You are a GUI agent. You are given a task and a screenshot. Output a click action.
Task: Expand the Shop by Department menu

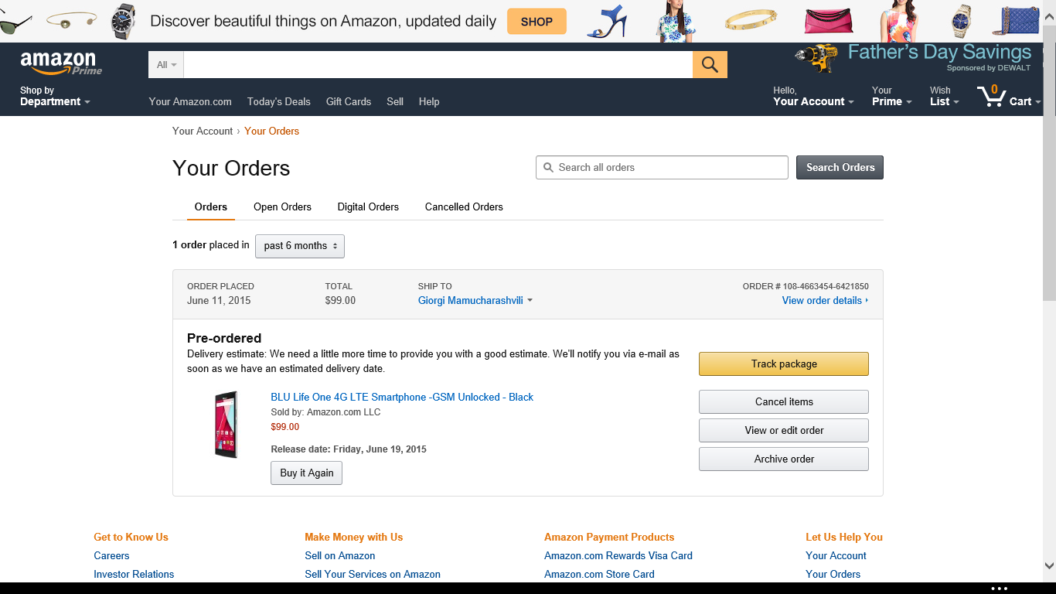[x=55, y=97]
